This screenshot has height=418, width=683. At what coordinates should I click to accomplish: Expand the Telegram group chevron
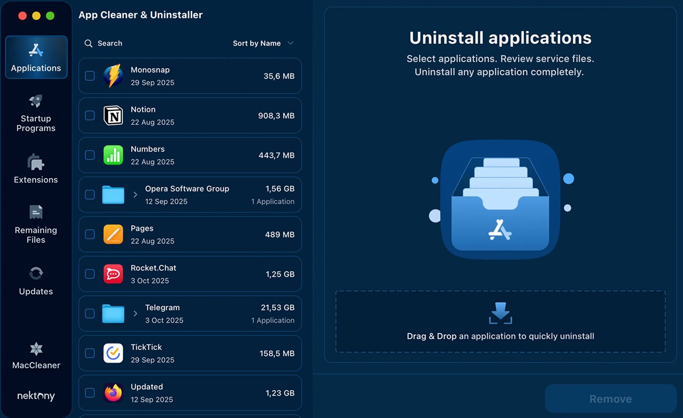136,314
